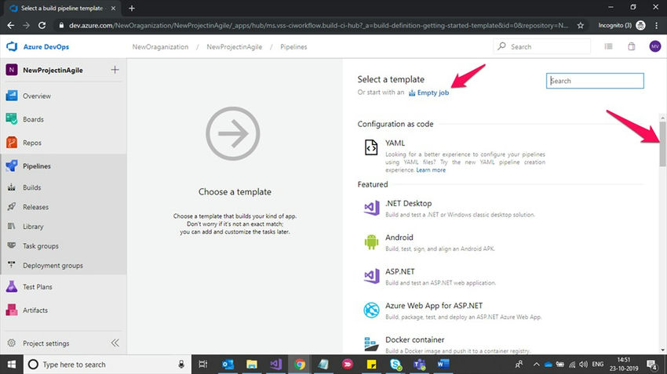Select the YAML template icon

point(371,147)
